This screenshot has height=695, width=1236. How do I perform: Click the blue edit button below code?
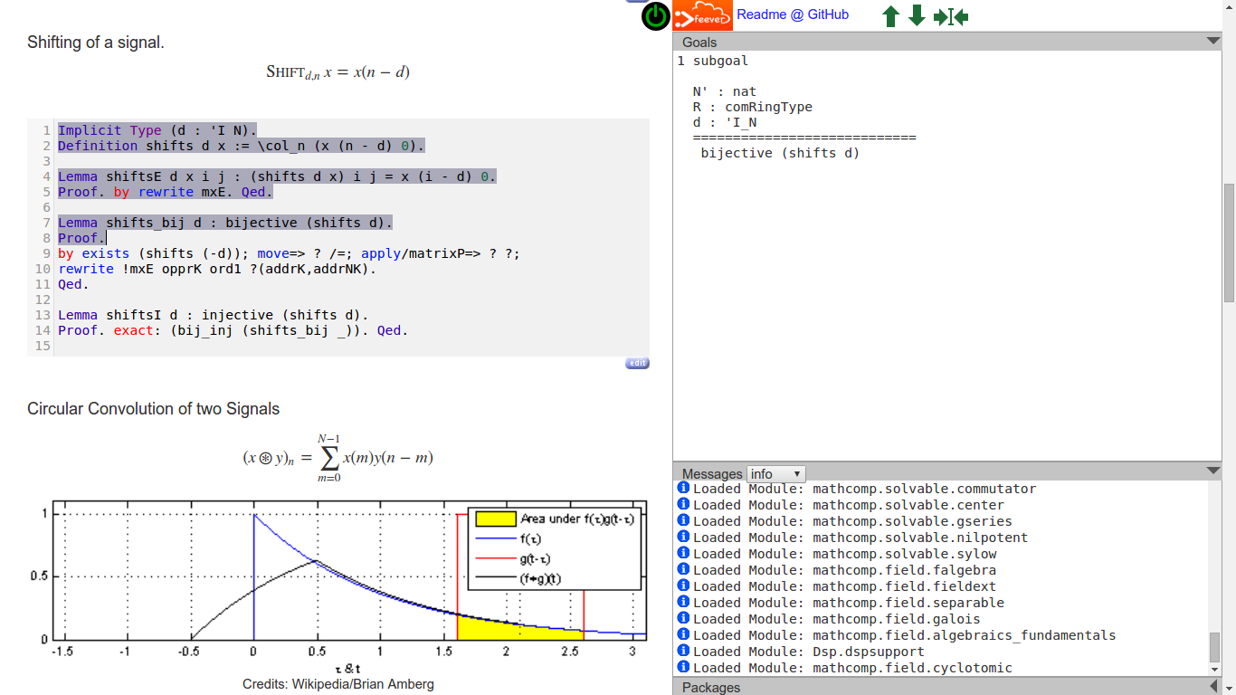(x=637, y=363)
